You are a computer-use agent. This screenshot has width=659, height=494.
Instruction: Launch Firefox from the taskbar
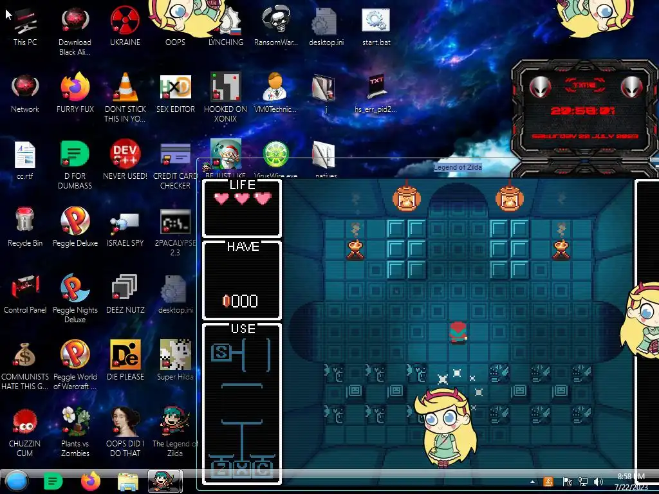[90, 481]
